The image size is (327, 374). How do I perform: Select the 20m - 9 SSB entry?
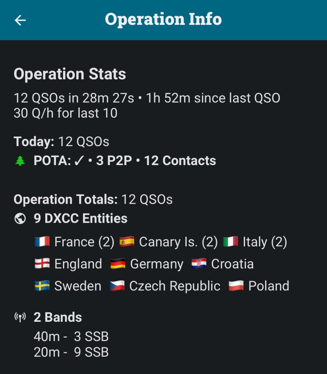click(71, 352)
